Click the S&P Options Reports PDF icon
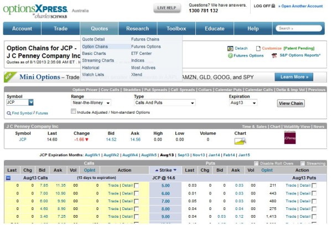 pos(274,55)
